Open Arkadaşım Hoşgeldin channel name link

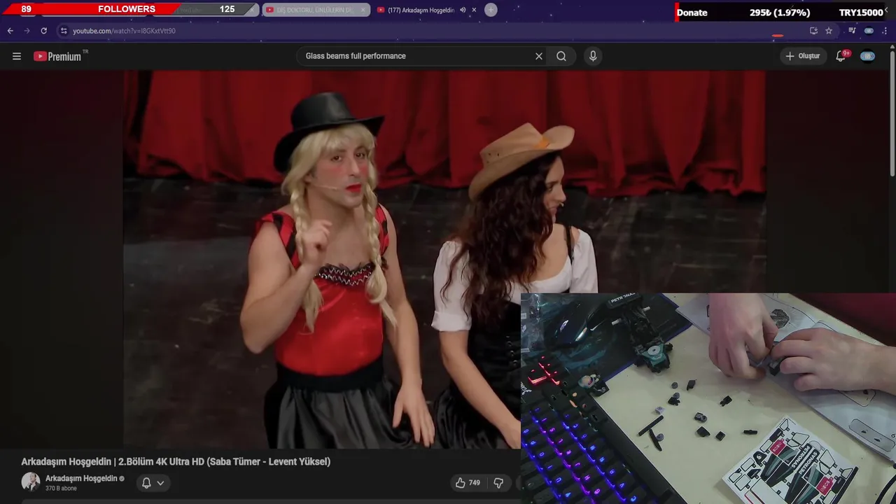pos(81,478)
